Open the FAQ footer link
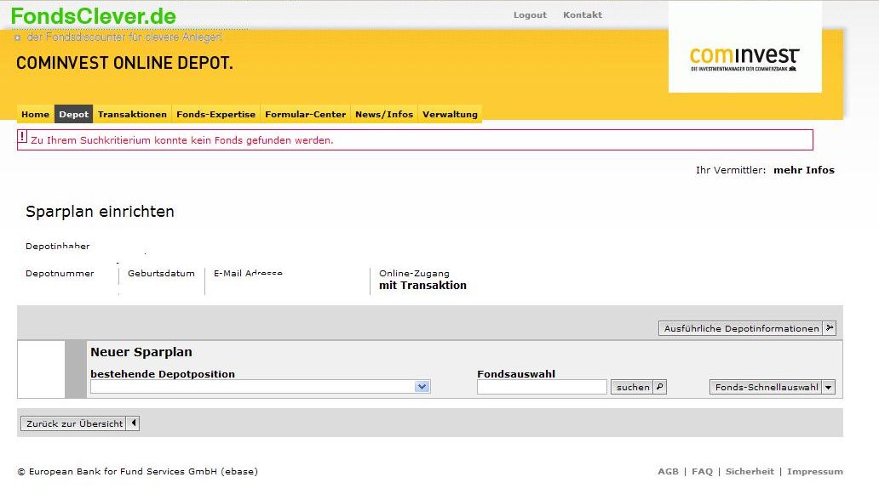The image size is (879, 494). click(702, 472)
